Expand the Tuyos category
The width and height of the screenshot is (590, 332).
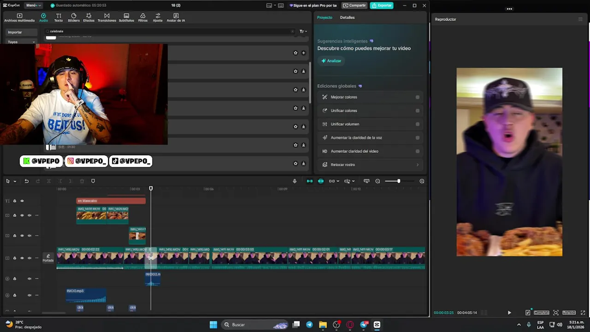coord(21,42)
